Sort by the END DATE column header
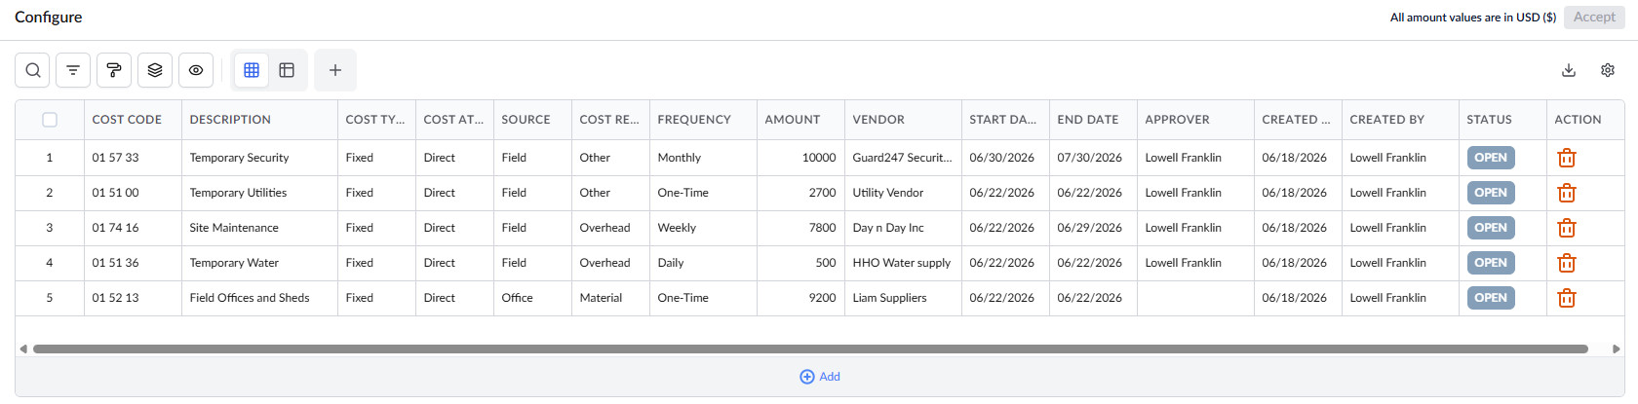Viewport: 1638px width, 404px height. point(1093,120)
